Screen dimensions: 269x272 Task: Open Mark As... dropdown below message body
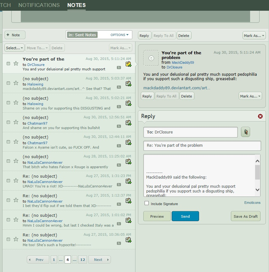pos(250,96)
